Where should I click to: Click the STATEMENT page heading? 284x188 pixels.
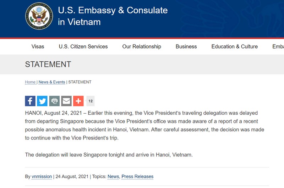[x=48, y=64]
